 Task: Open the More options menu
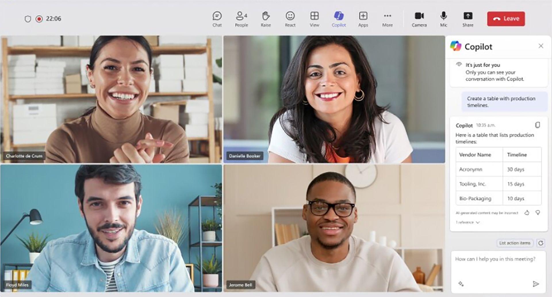pyautogui.click(x=387, y=19)
